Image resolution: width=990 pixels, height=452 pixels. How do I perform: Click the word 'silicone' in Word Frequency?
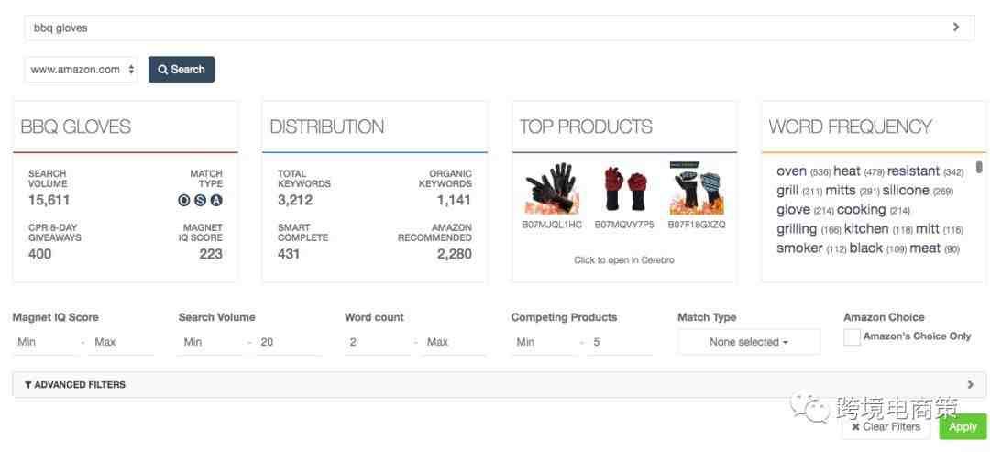click(x=906, y=190)
